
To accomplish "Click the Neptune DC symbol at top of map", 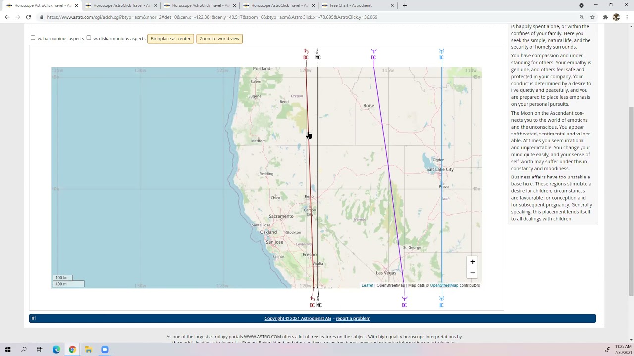I will tap(373, 54).
